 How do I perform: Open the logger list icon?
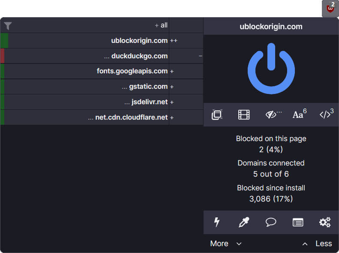point(298,222)
